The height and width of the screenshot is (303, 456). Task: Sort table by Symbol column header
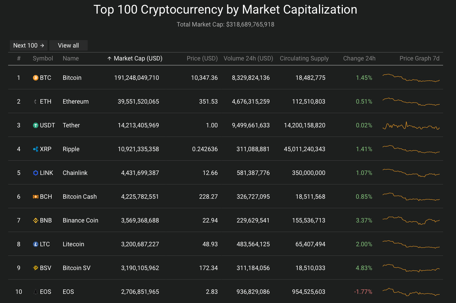point(43,58)
